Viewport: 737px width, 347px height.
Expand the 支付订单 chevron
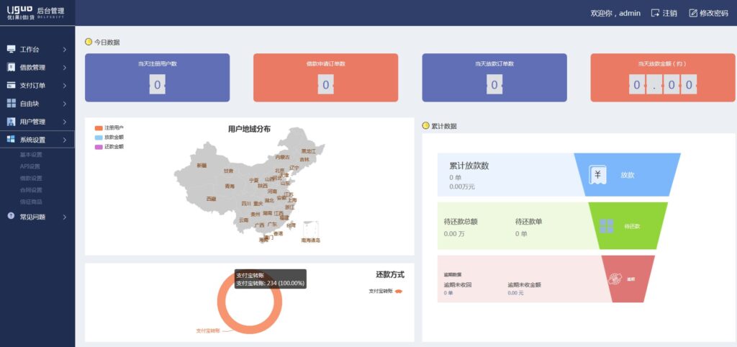pyautogui.click(x=64, y=85)
